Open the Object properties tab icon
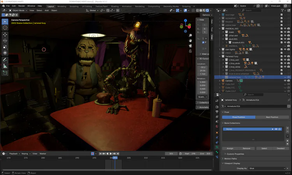The image size is (292, 175). (x=217, y=133)
